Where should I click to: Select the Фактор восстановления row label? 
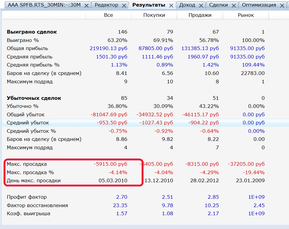[37, 205]
